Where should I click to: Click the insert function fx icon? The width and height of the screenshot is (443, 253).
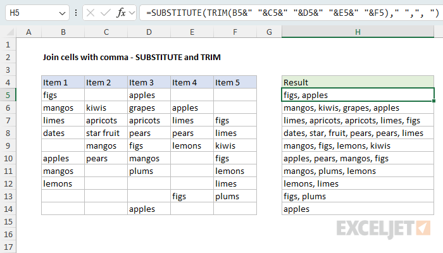pos(121,13)
